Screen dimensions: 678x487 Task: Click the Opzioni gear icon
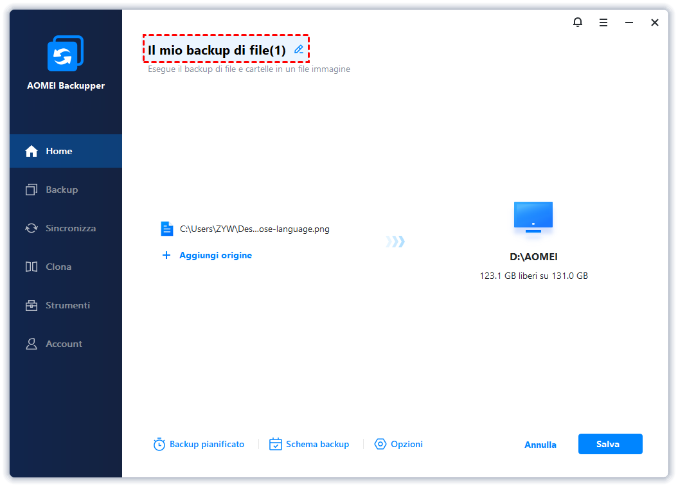coord(380,444)
